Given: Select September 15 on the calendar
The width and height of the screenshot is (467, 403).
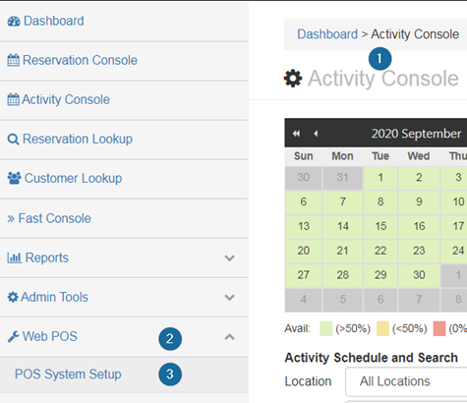Looking at the screenshot, I should [380, 226].
